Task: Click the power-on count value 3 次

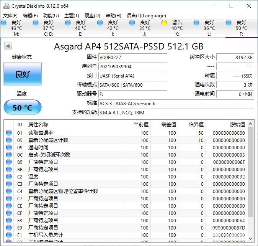Action: click(235, 85)
